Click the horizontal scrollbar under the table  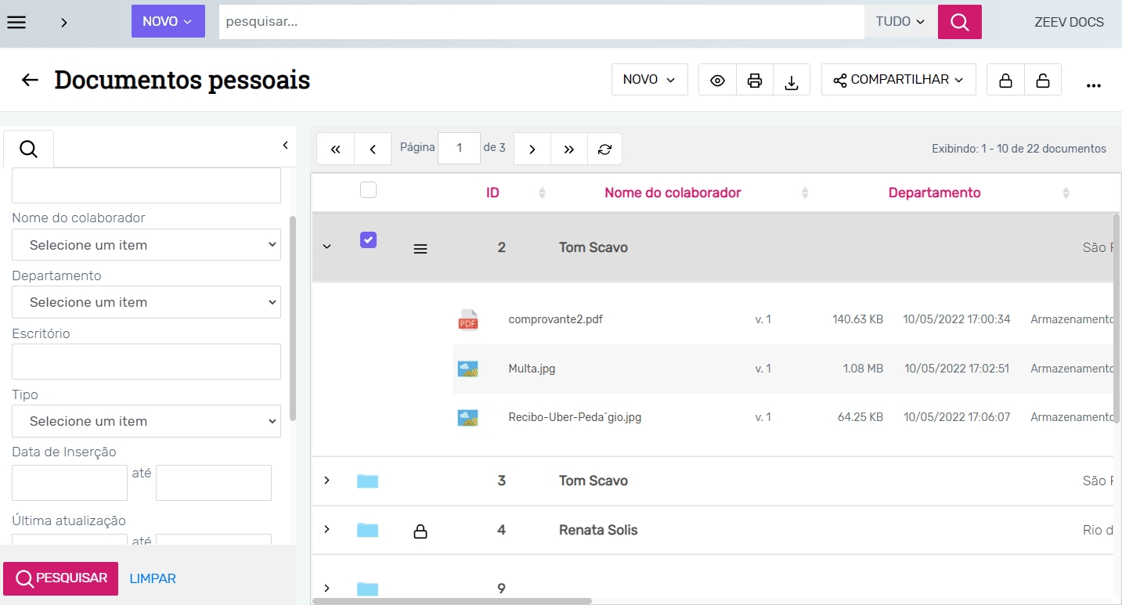click(452, 601)
